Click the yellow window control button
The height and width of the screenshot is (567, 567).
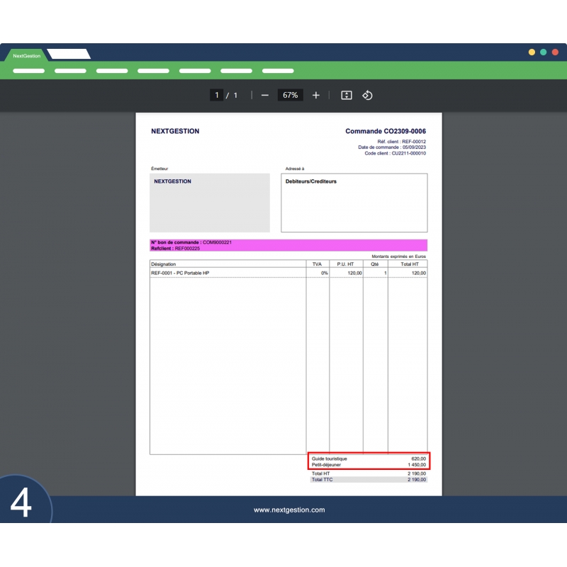pos(532,52)
